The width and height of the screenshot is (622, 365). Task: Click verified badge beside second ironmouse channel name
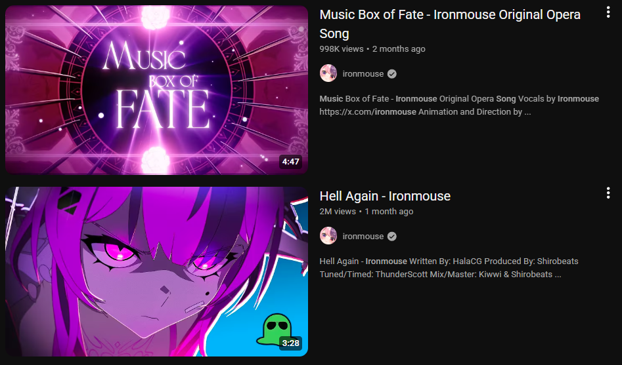392,237
